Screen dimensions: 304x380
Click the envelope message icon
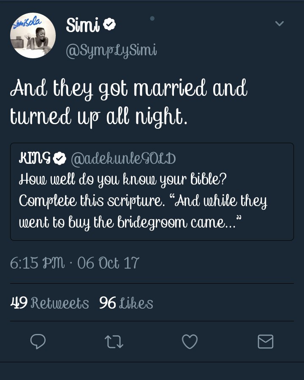pos(266,341)
